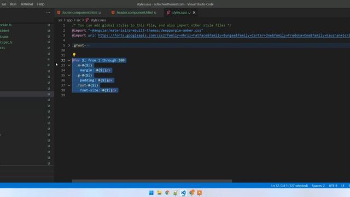The width and height of the screenshot is (350, 197).
Task: Open the Help menu
Action: tap(40, 4)
